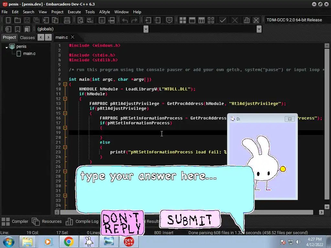
Task: Click the Syntax Check checkmark icon
Action: click(x=223, y=20)
